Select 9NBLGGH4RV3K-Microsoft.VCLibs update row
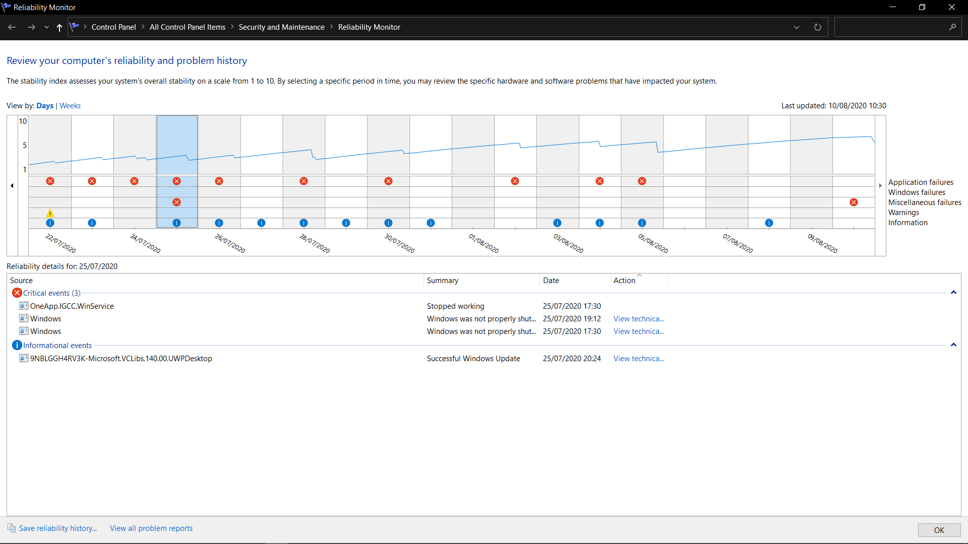The height and width of the screenshot is (544, 968). click(x=484, y=359)
